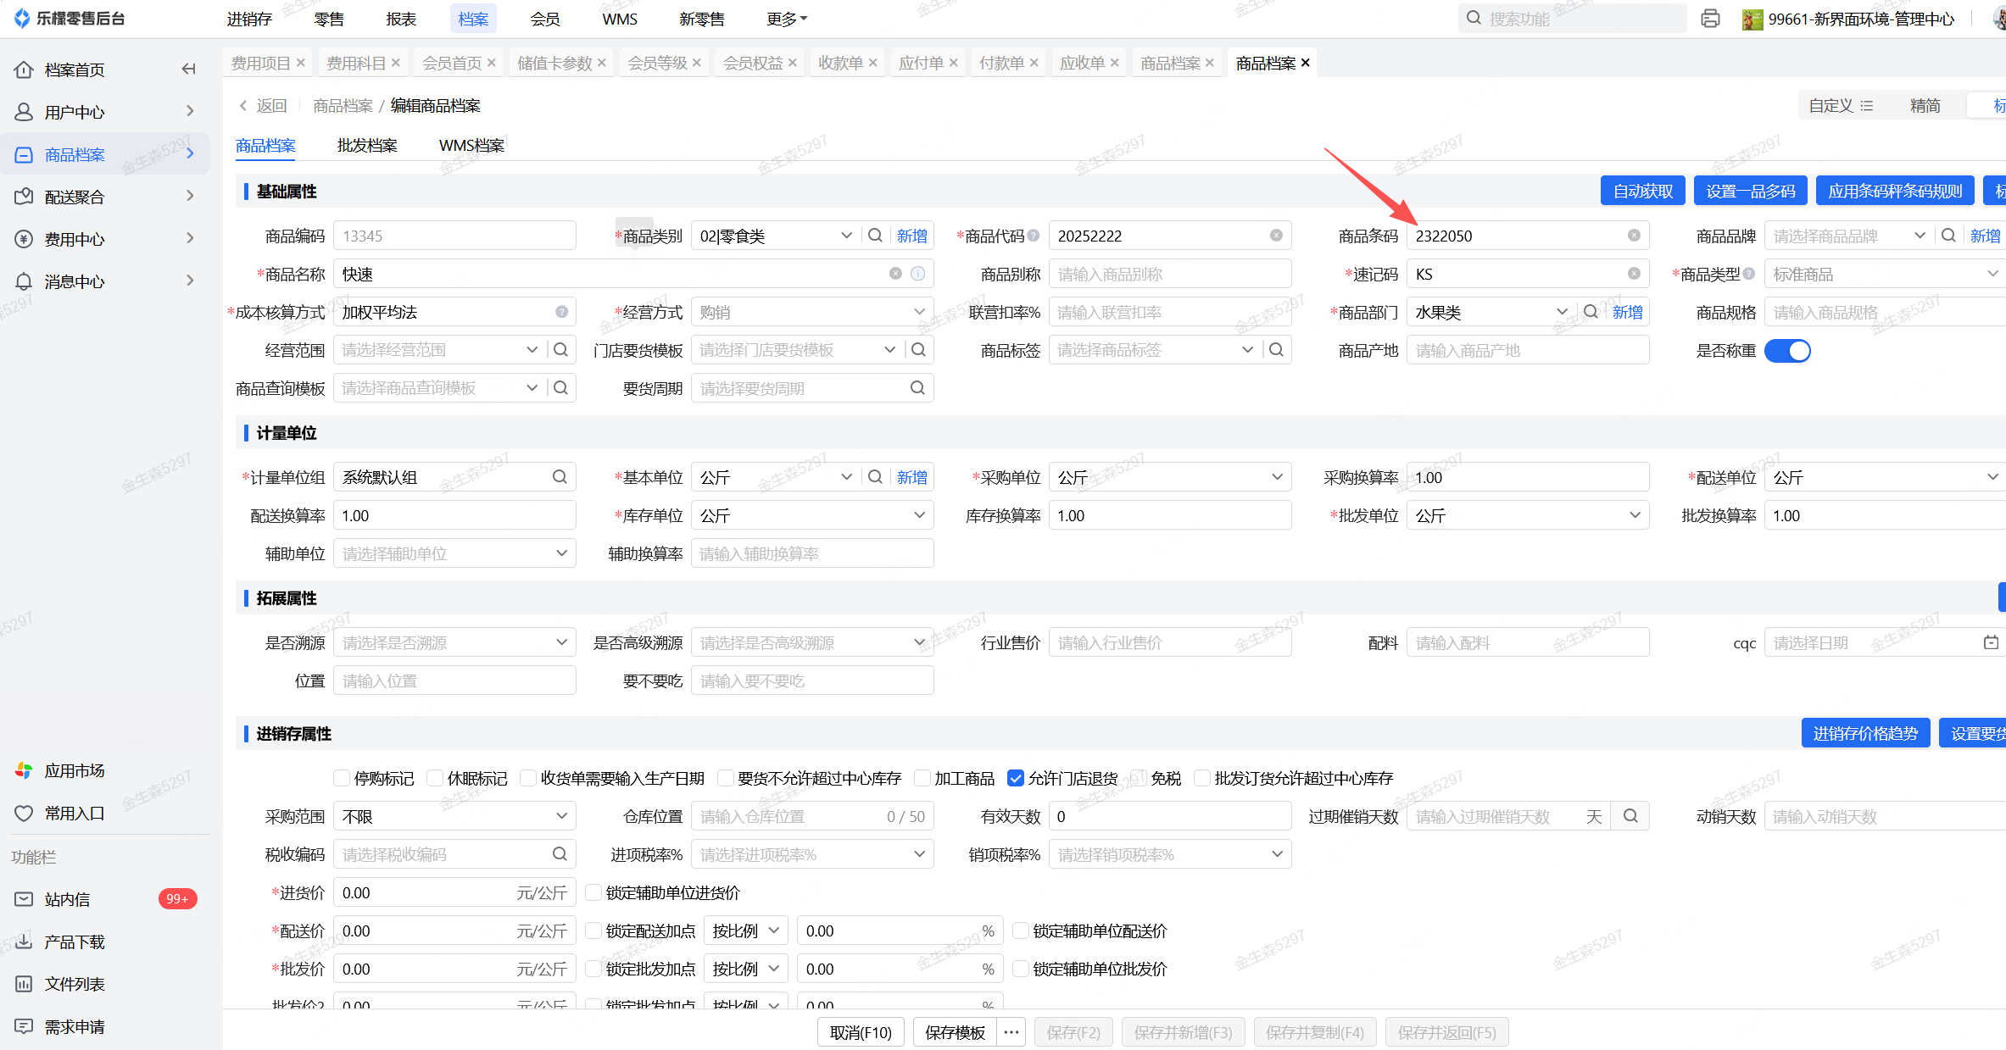Viewport: 2006px width, 1050px height.
Task: Open 站内信 inbox in sidebar
Action: 68,899
